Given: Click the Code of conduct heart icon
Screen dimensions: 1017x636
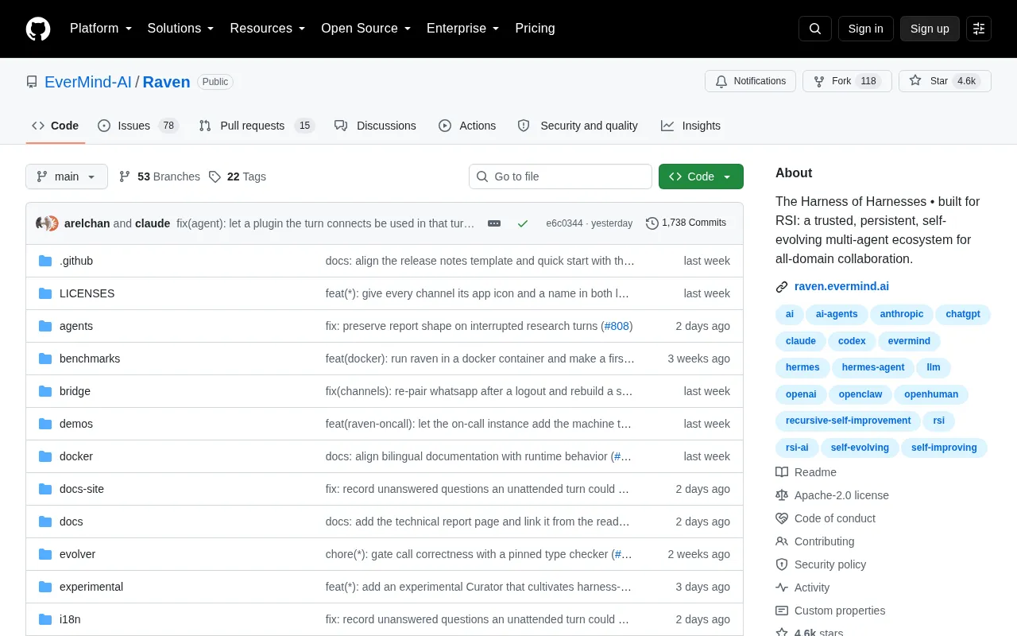Looking at the screenshot, I should pos(782,518).
